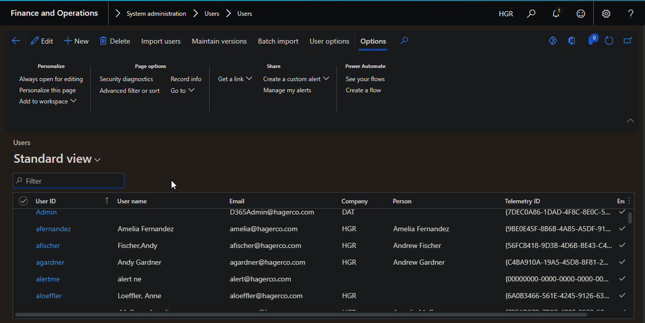Open the global search magnifier in header
Viewport: 645px width, 323px height.
tap(531, 14)
